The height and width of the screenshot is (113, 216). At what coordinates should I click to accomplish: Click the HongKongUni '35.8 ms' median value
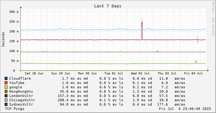(67, 91)
